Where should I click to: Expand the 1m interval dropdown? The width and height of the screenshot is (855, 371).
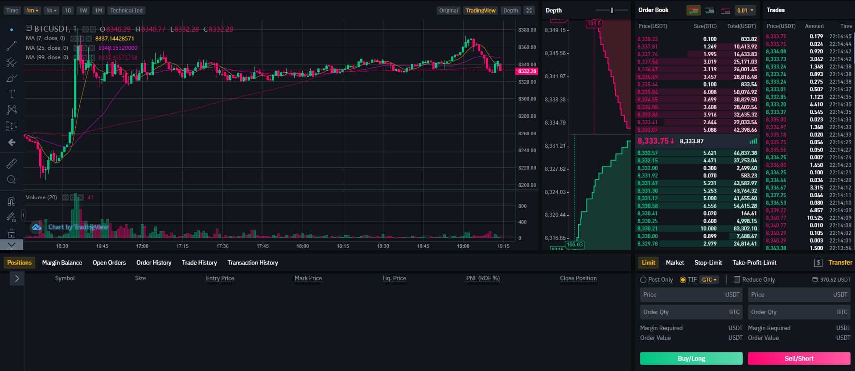pos(32,10)
